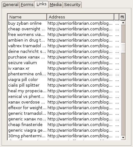This screenshot has height=147, width=133.
Task: Select the 'deine nachricht s...' row
Action: tap(64, 51)
